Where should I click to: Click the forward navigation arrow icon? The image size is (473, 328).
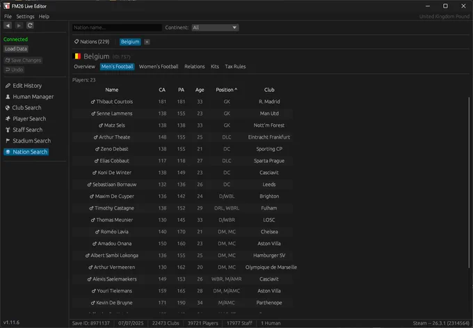(19, 26)
